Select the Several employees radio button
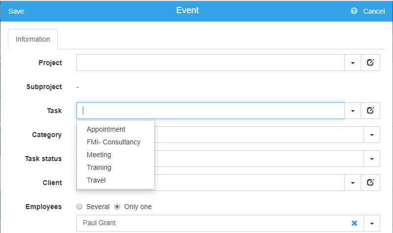The width and height of the screenshot is (393, 233). click(80, 207)
